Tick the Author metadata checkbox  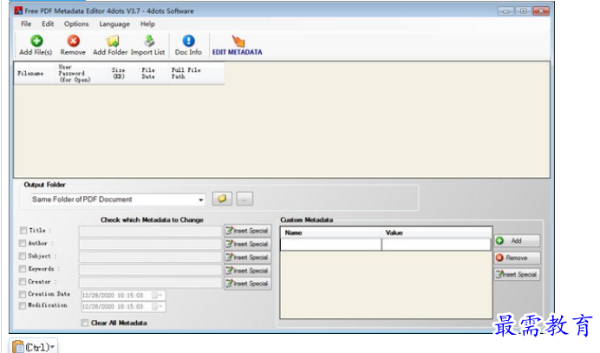pyautogui.click(x=23, y=243)
